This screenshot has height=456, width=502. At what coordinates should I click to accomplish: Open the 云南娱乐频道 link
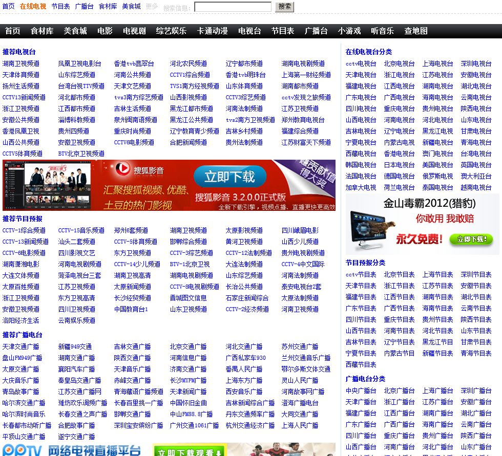[76, 320]
